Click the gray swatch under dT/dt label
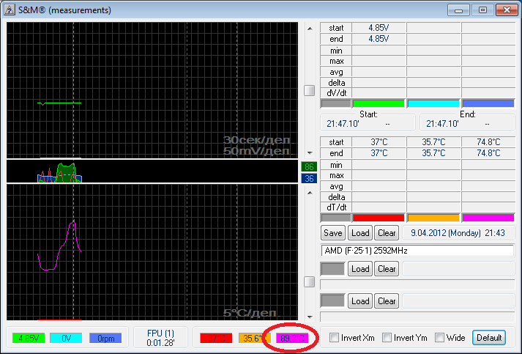 (335, 218)
